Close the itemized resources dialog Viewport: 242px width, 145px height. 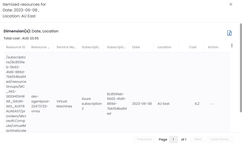point(231,4)
